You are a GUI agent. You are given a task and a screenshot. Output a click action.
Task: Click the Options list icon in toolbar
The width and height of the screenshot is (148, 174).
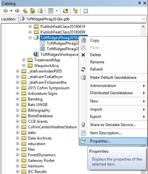(86, 11)
